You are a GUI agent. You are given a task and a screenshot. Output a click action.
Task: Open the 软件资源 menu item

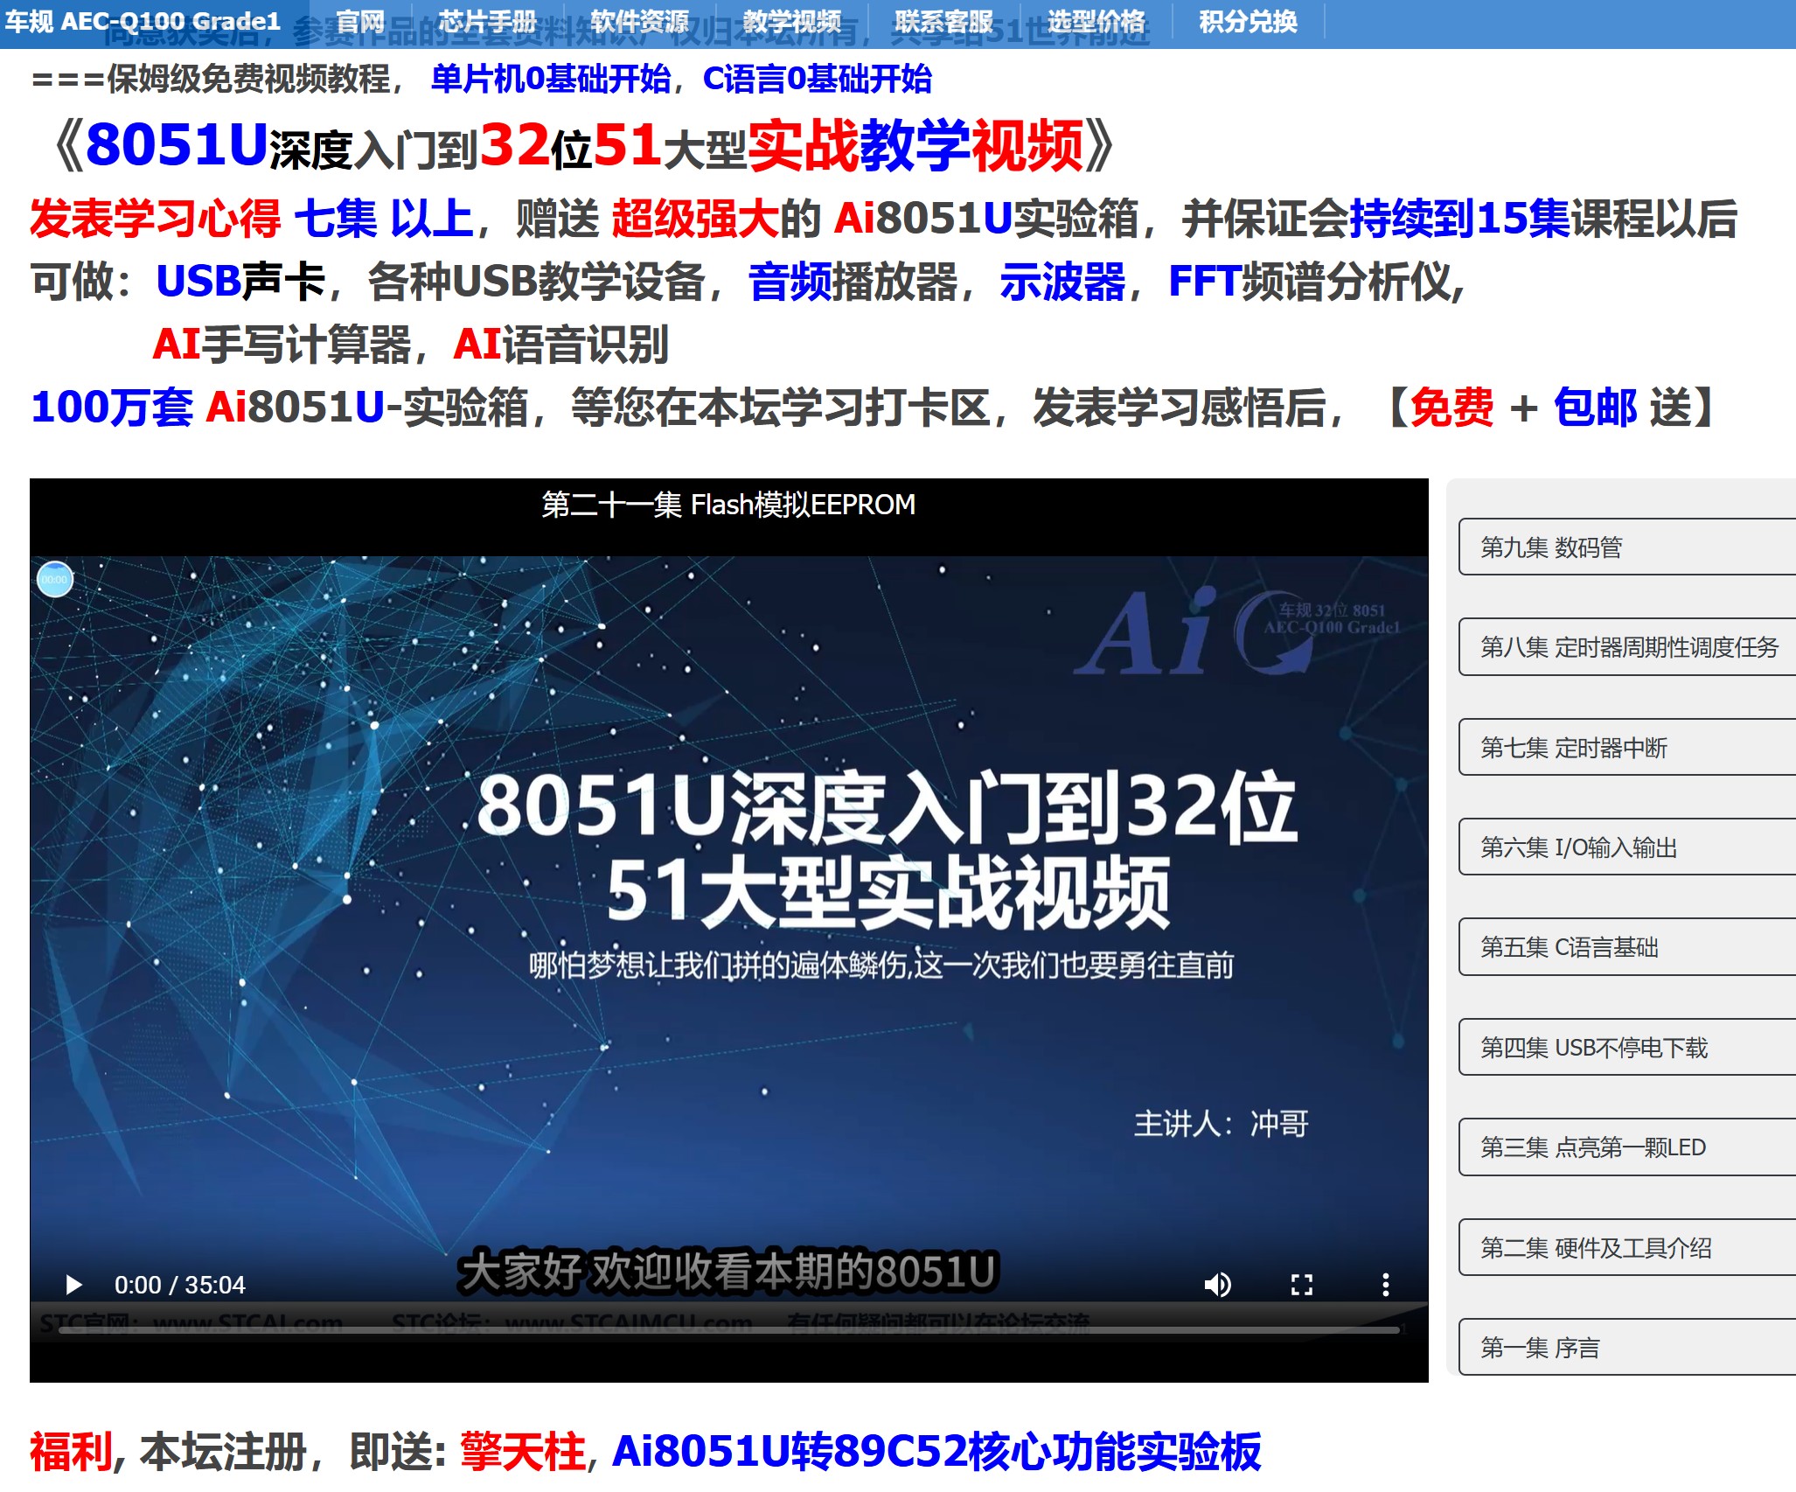639,22
